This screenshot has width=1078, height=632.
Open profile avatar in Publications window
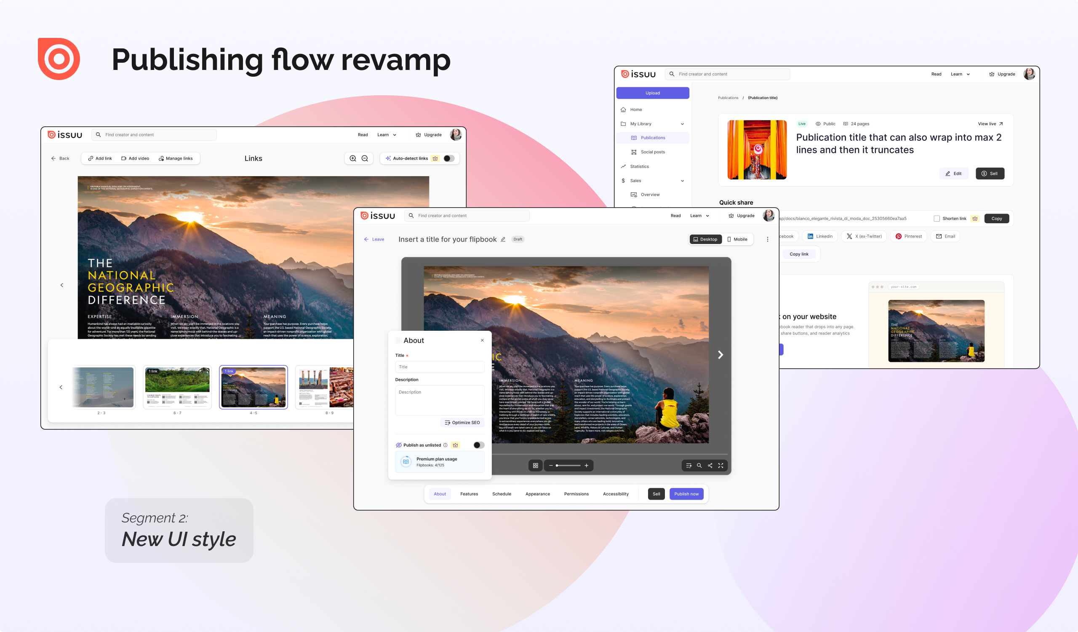point(1029,74)
